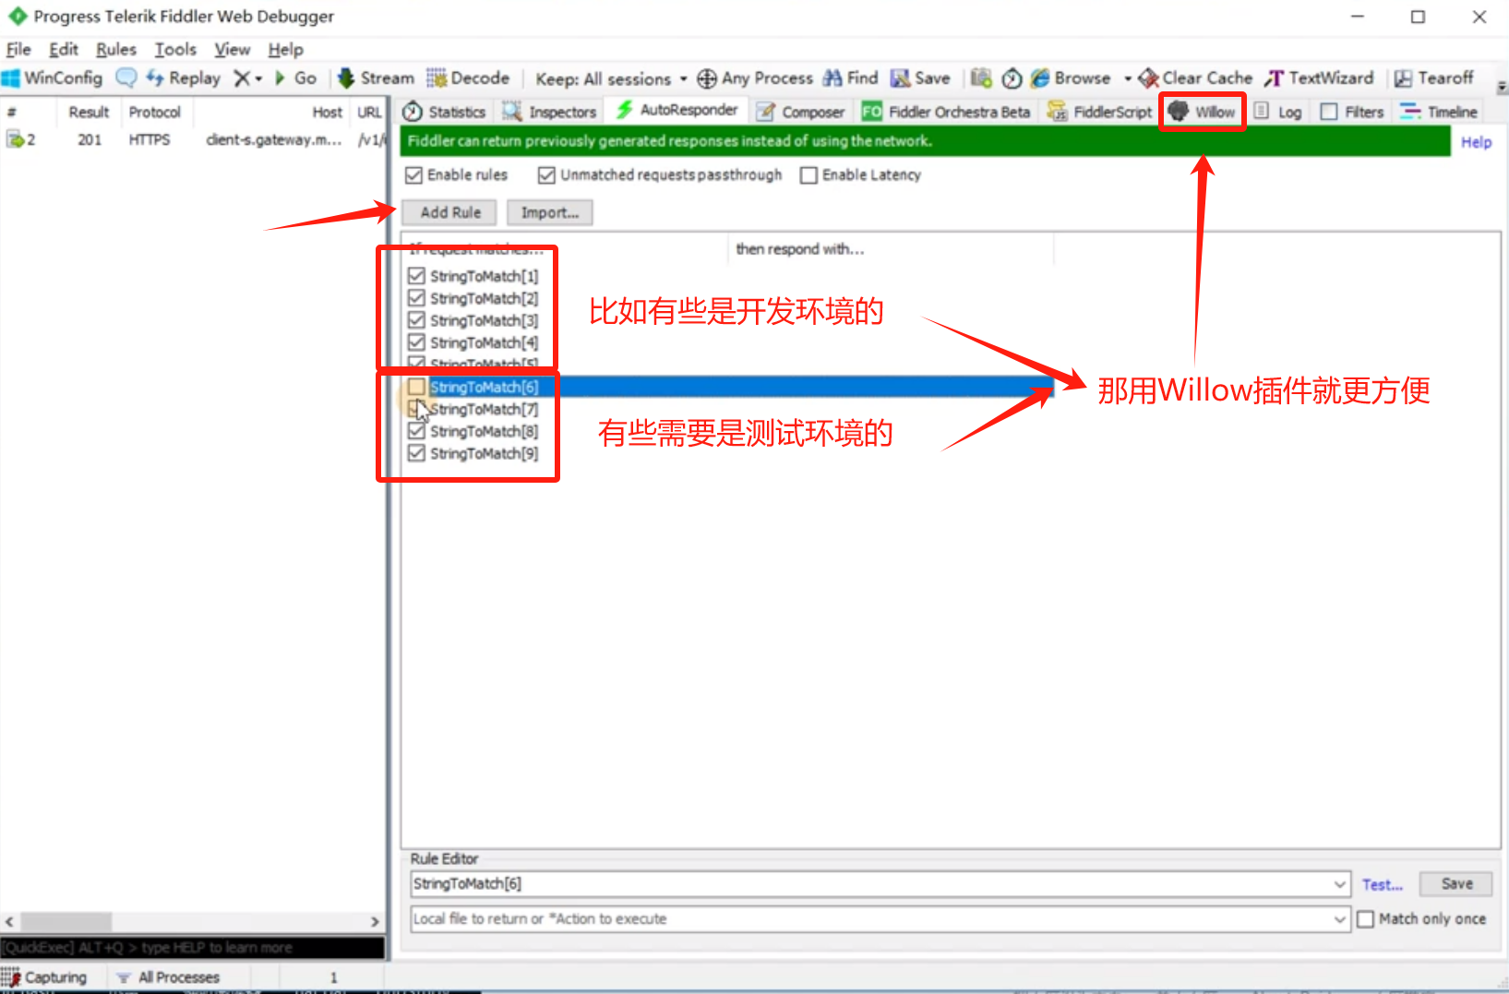Screen dimensions: 1509x994
Task: Open the Edit menu
Action: 64,49
